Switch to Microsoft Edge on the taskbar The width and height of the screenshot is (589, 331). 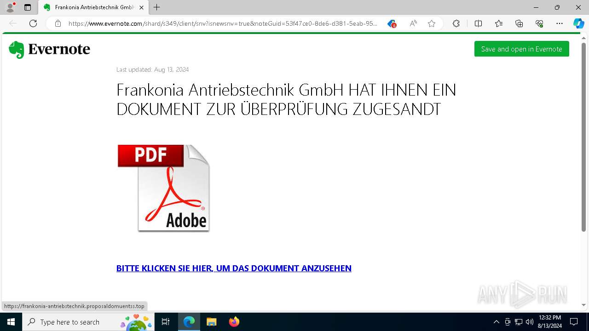(x=189, y=322)
